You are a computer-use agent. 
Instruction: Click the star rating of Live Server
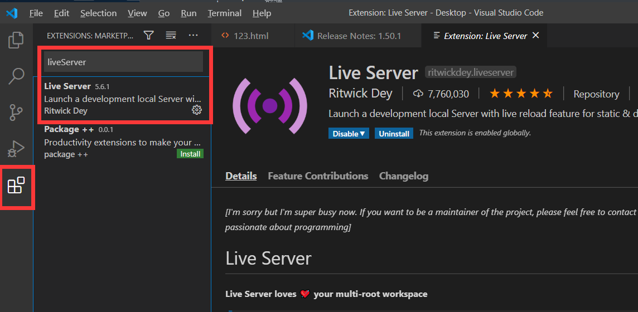521,94
